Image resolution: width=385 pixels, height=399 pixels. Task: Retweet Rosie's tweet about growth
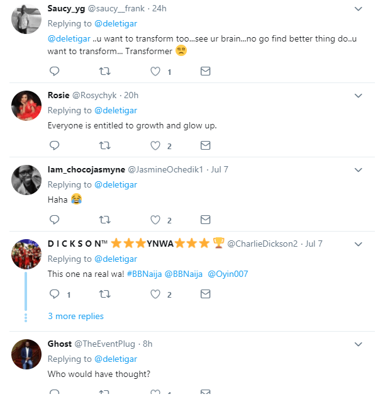105,145
